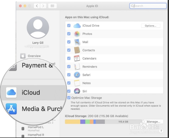The image size is (169, 138).
Task: Disable Calendars iCloud sync checkbox
Action: pos(69,58)
